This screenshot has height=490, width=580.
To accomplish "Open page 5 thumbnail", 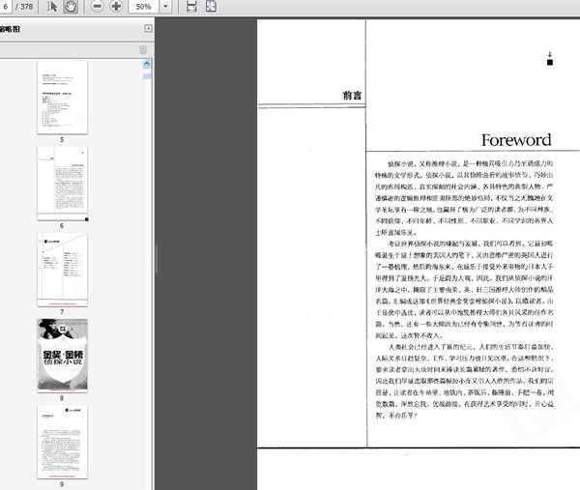I will click(62, 98).
